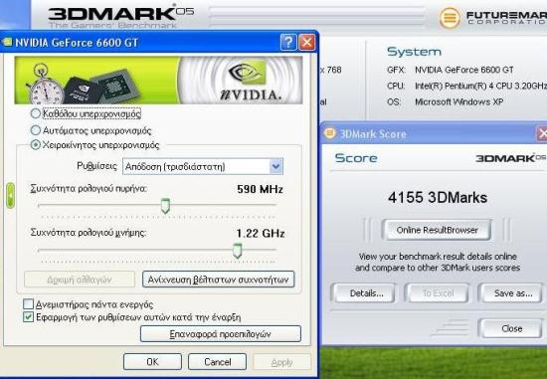Click Online ResultBrowser in 3DMark Score
This screenshot has height=379, width=547.
click(x=437, y=230)
